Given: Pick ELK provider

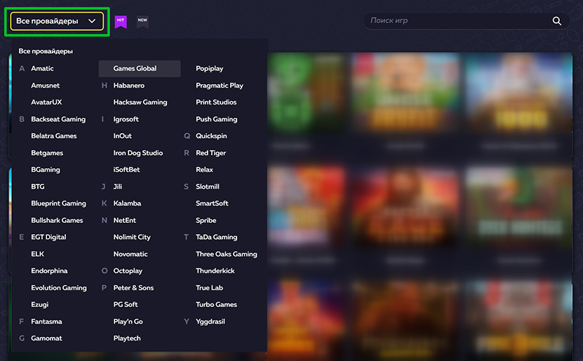Looking at the screenshot, I should tap(38, 254).
